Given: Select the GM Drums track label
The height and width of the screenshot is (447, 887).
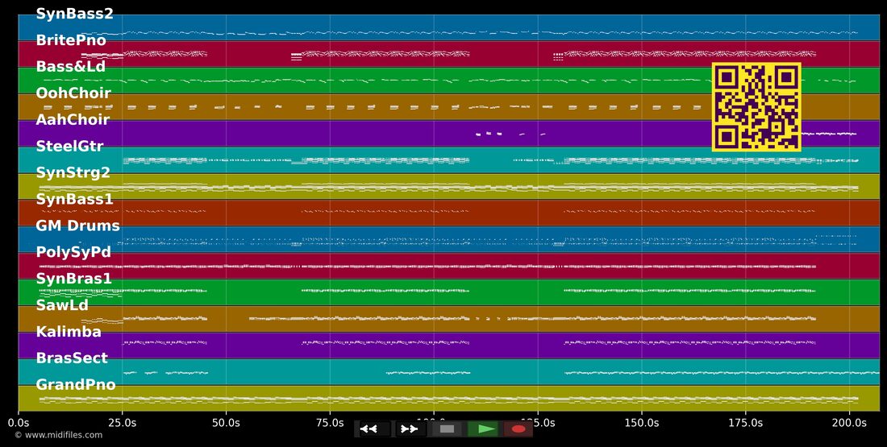Looking at the screenshot, I should click(x=78, y=226).
